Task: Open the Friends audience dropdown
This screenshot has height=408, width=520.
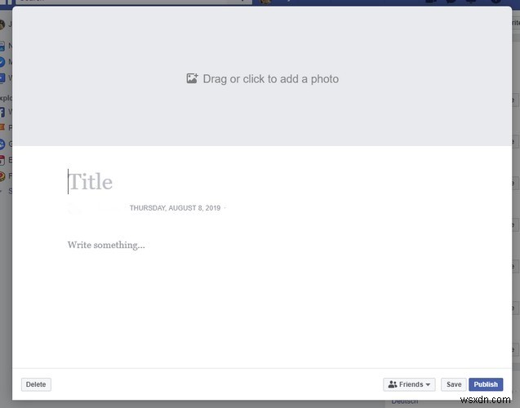Action: point(409,384)
